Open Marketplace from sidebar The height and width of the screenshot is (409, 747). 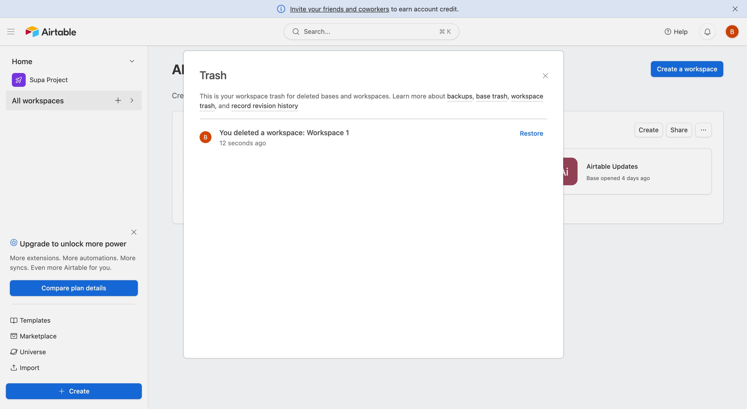tap(33, 336)
